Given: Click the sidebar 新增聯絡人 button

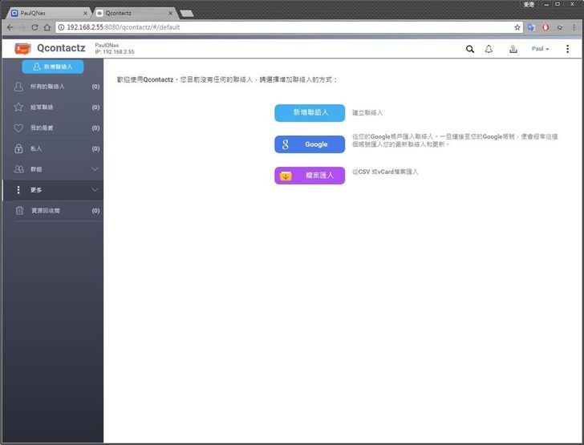Looking at the screenshot, I should pyautogui.click(x=53, y=67).
